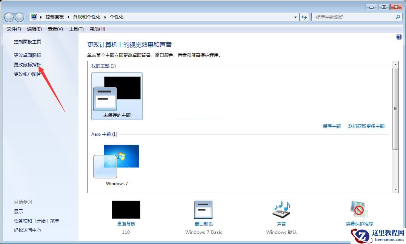The image size is (406, 244).
Task: Open the address bar history dropdown arrow
Action: point(296,17)
